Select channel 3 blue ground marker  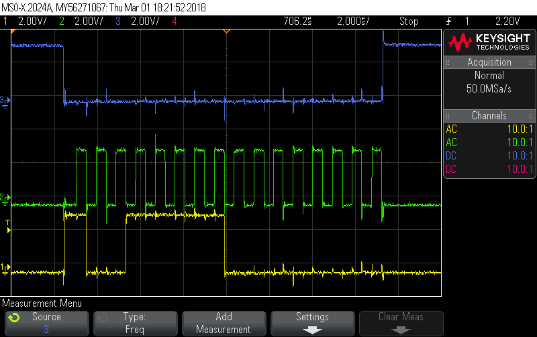pos(5,100)
